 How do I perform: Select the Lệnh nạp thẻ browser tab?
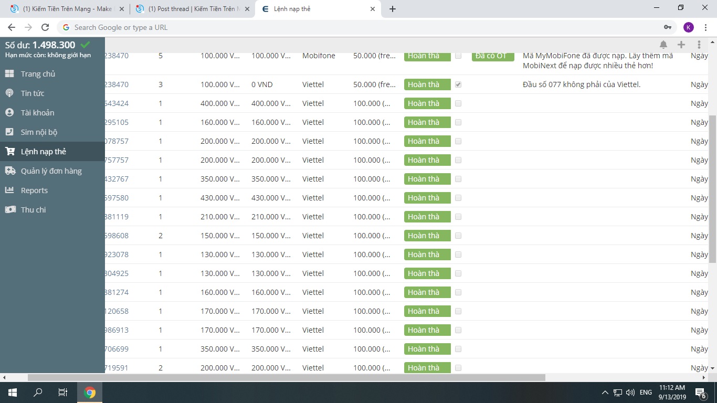[x=318, y=9]
